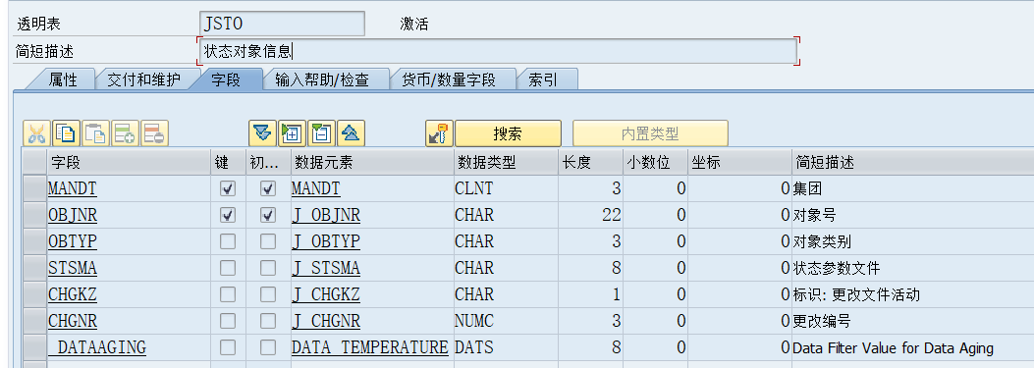The height and width of the screenshot is (368, 1034).
Task: Click NUMC data type cell
Action: point(505,321)
